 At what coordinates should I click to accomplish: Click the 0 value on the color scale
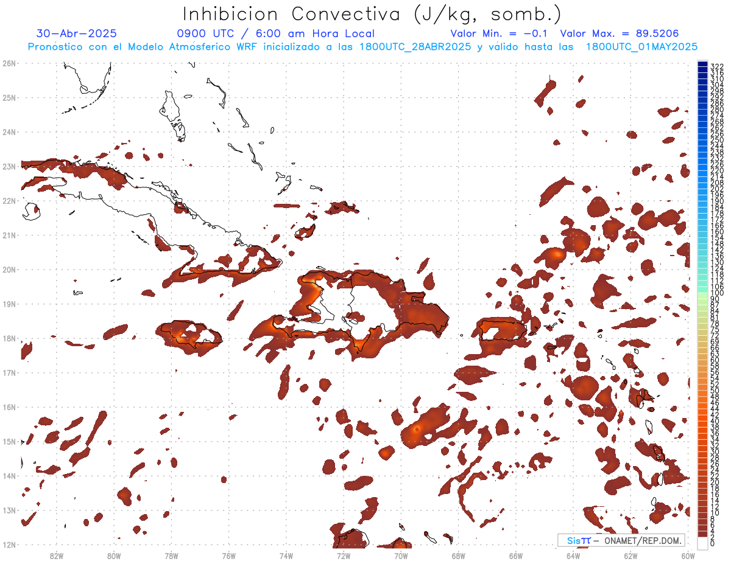[713, 543]
